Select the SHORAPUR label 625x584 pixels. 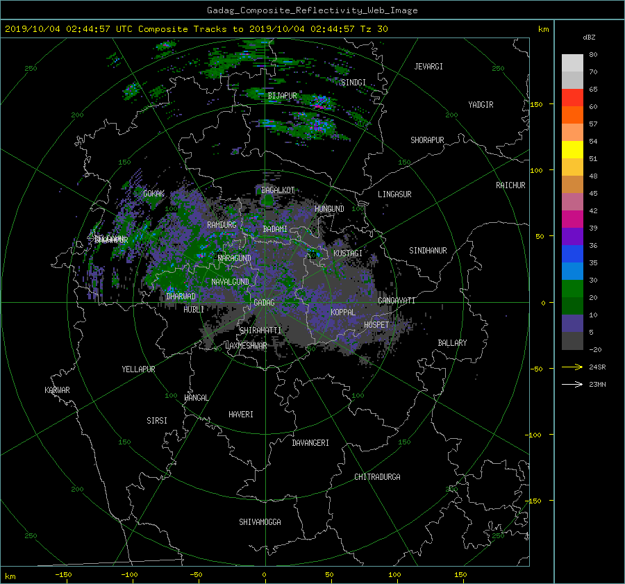[x=427, y=140]
